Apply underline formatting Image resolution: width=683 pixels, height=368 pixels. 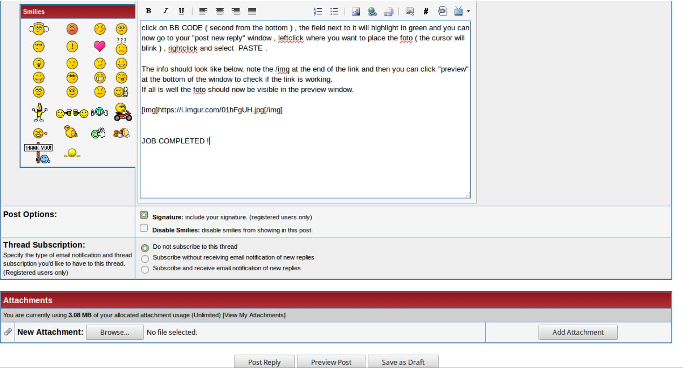[181, 11]
